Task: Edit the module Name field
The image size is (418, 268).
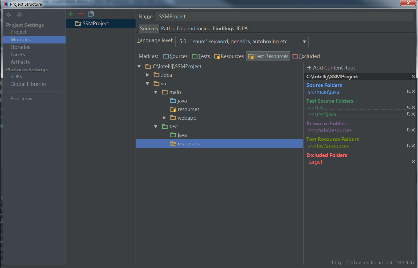Action: coord(285,16)
